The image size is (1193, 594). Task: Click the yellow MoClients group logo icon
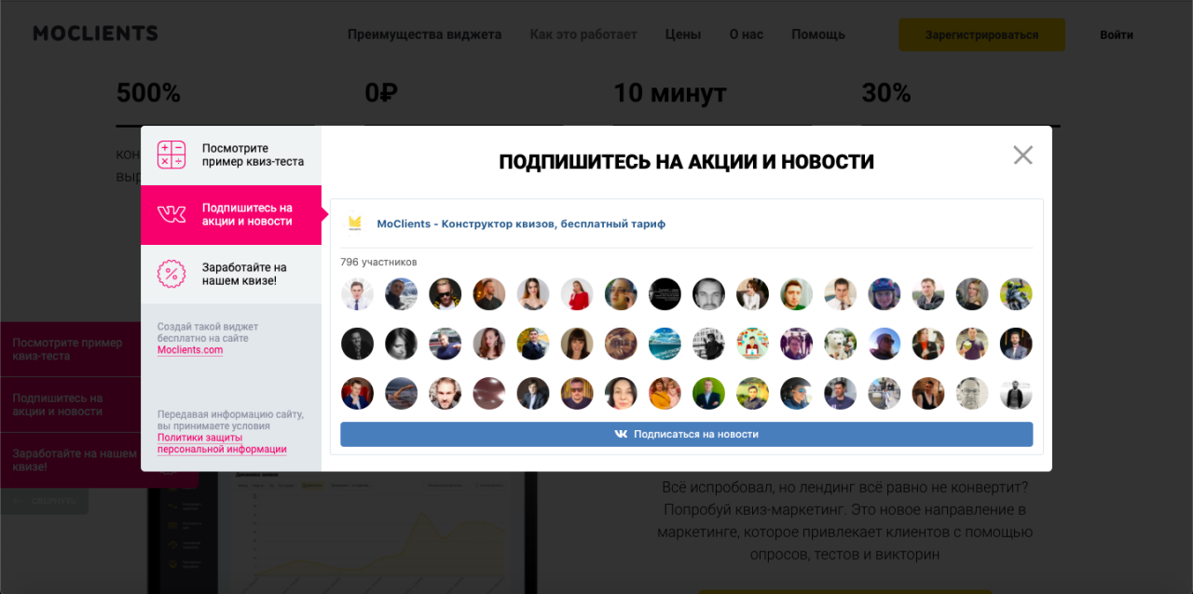click(355, 223)
